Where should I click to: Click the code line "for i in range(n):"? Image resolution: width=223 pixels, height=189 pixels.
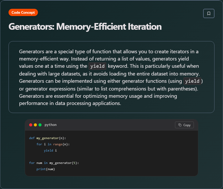coord(53,144)
